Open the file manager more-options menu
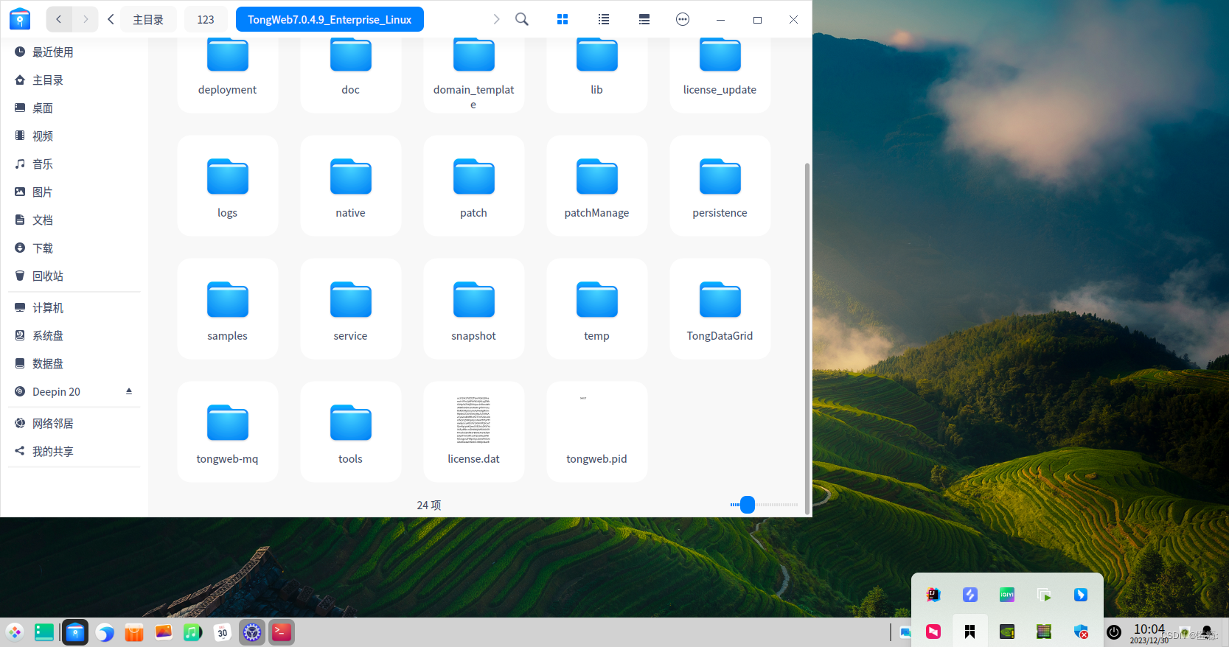 tap(683, 19)
